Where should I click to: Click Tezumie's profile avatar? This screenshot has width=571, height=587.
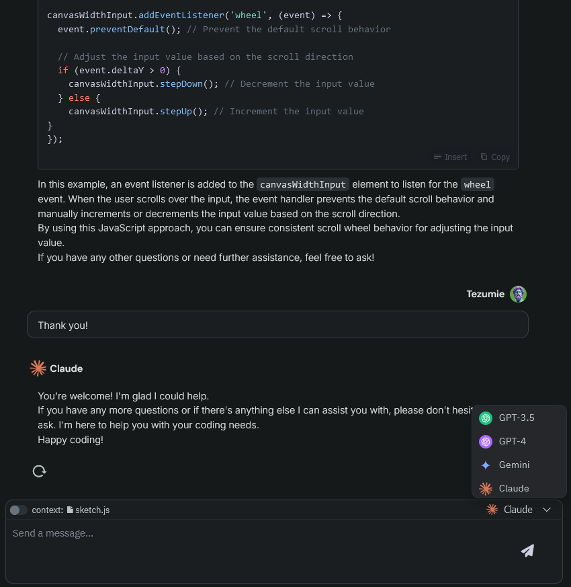pyautogui.click(x=518, y=294)
